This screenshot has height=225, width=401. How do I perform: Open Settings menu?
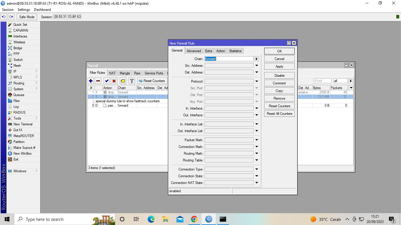[x=24, y=10]
